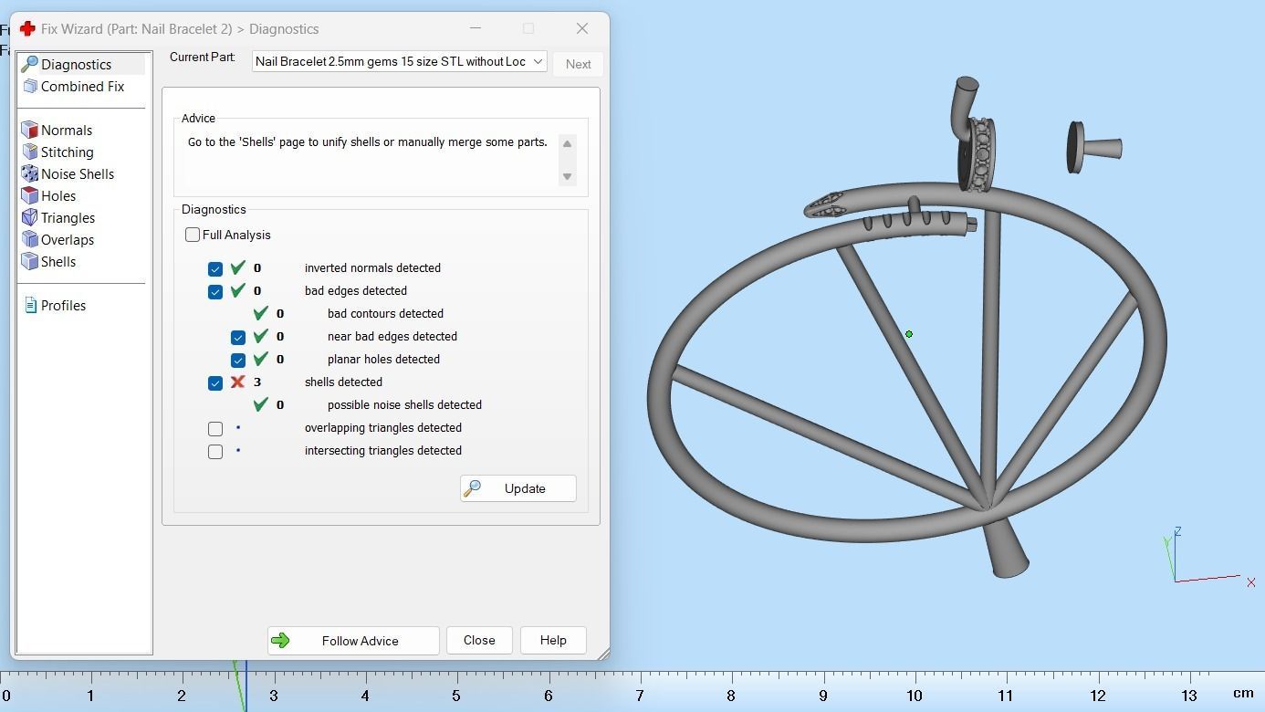
Task: Select the Noise Shells icon
Action: pos(29,173)
